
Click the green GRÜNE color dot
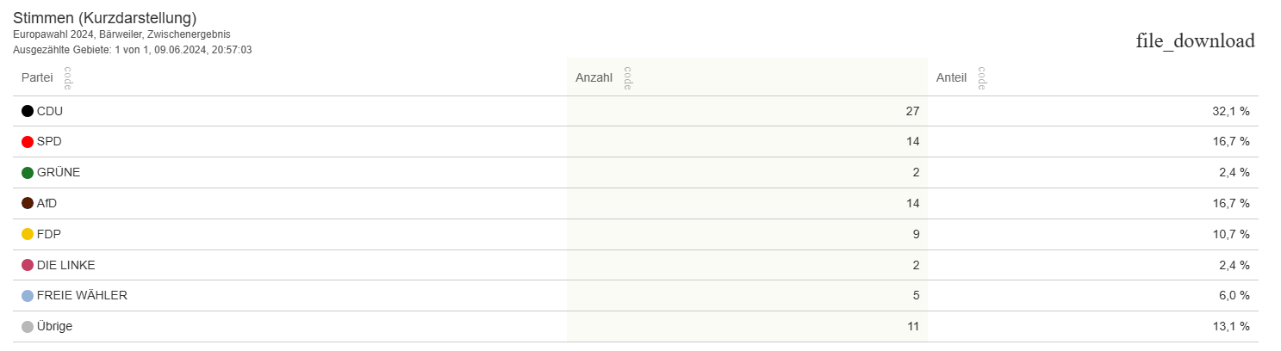coord(28,173)
